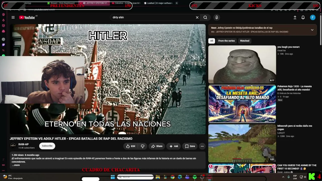Open the taskbar volume control
This screenshot has height=181, width=322.
[x=305, y=177]
